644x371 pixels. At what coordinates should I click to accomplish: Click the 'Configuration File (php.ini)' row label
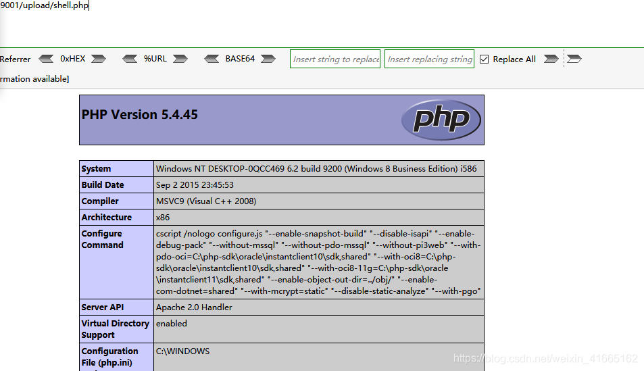tap(109, 357)
